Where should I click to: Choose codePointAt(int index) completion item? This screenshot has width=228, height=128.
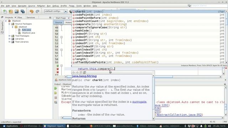coord(149,15)
